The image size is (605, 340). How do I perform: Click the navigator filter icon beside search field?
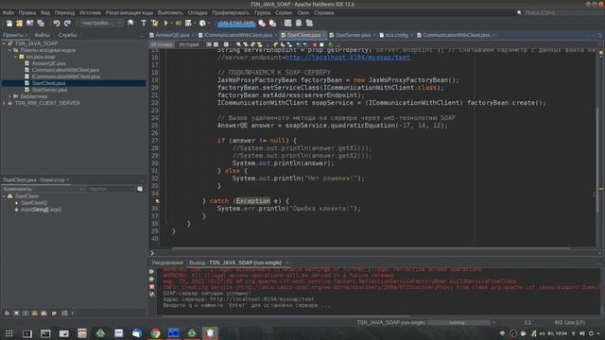pos(140,189)
